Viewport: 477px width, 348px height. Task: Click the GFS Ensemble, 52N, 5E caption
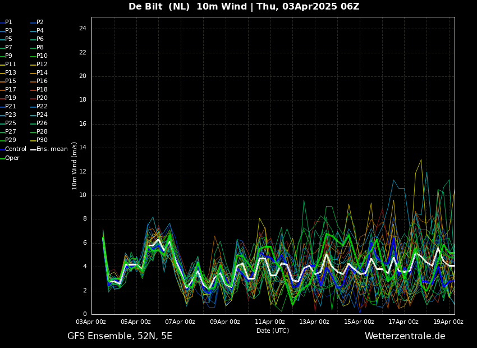pyautogui.click(x=120, y=336)
